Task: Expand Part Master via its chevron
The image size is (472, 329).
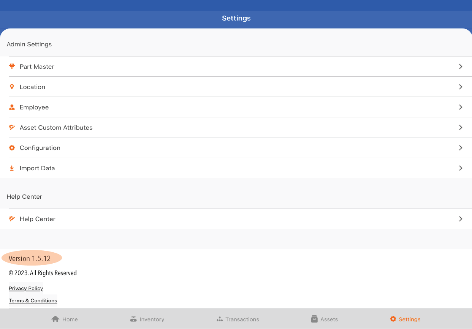Action: point(461,66)
